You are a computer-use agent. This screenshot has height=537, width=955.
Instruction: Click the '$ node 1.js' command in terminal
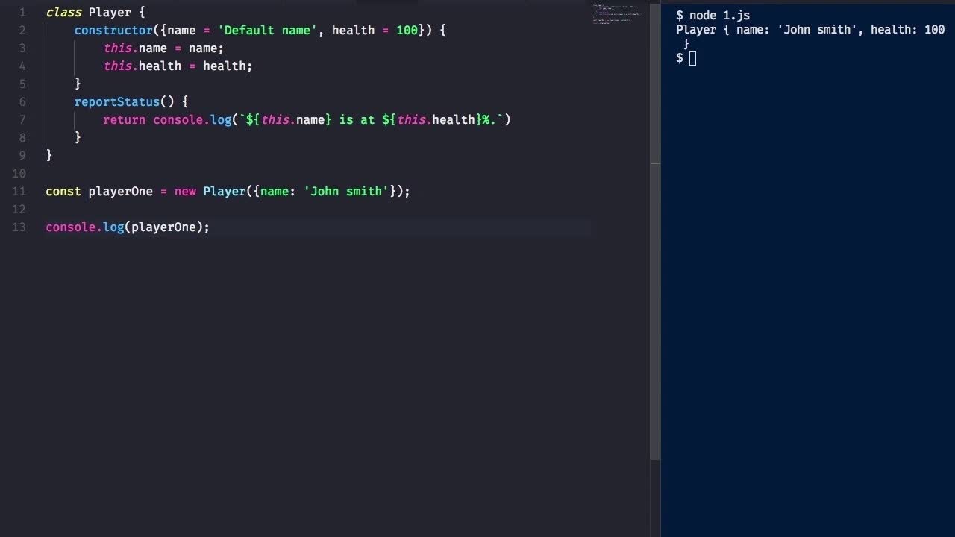(713, 16)
